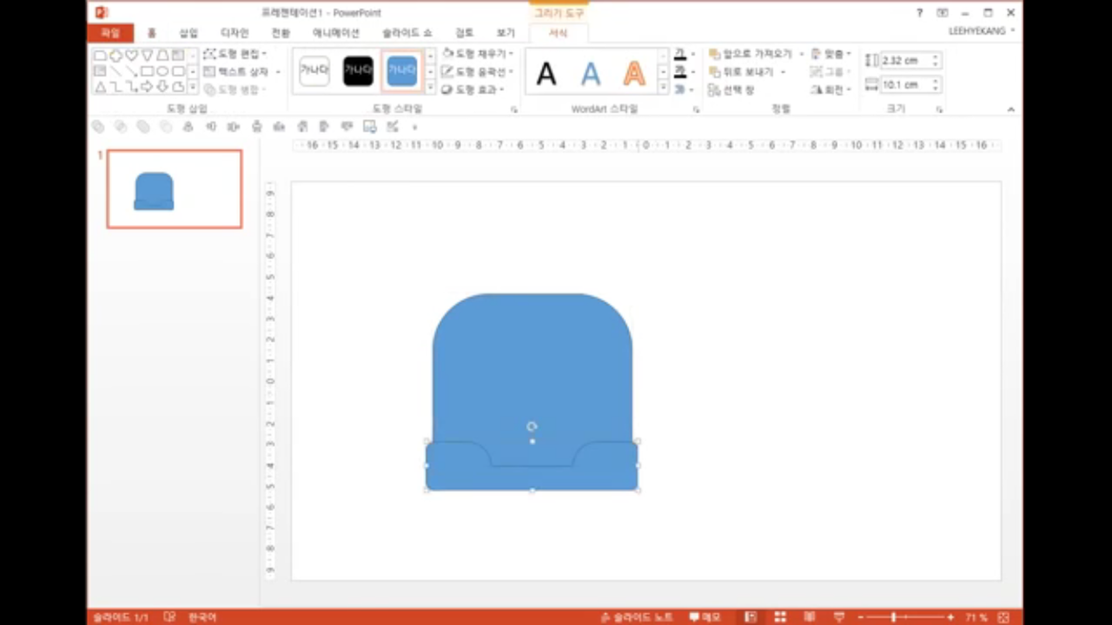Select the rounded rectangle shape at gallery start

click(100, 56)
